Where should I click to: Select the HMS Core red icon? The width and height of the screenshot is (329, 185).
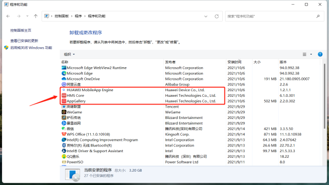[64, 95]
